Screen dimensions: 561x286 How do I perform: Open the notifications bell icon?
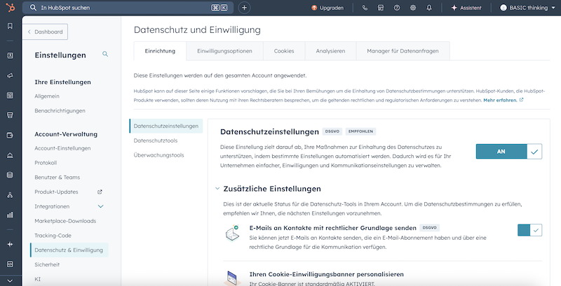tap(429, 8)
